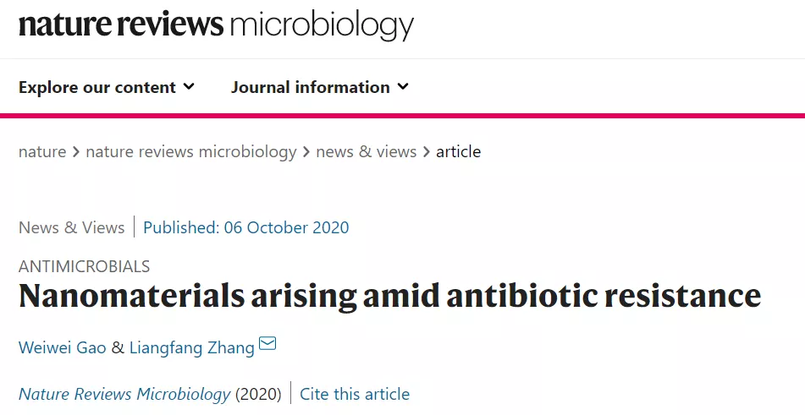Click the News & Views article type label
The width and height of the screenshot is (805, 415).
(x=71, y=227)
